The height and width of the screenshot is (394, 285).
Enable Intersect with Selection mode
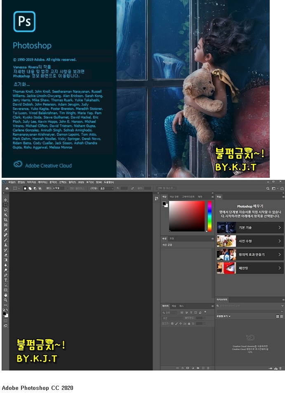coord(40,188)
